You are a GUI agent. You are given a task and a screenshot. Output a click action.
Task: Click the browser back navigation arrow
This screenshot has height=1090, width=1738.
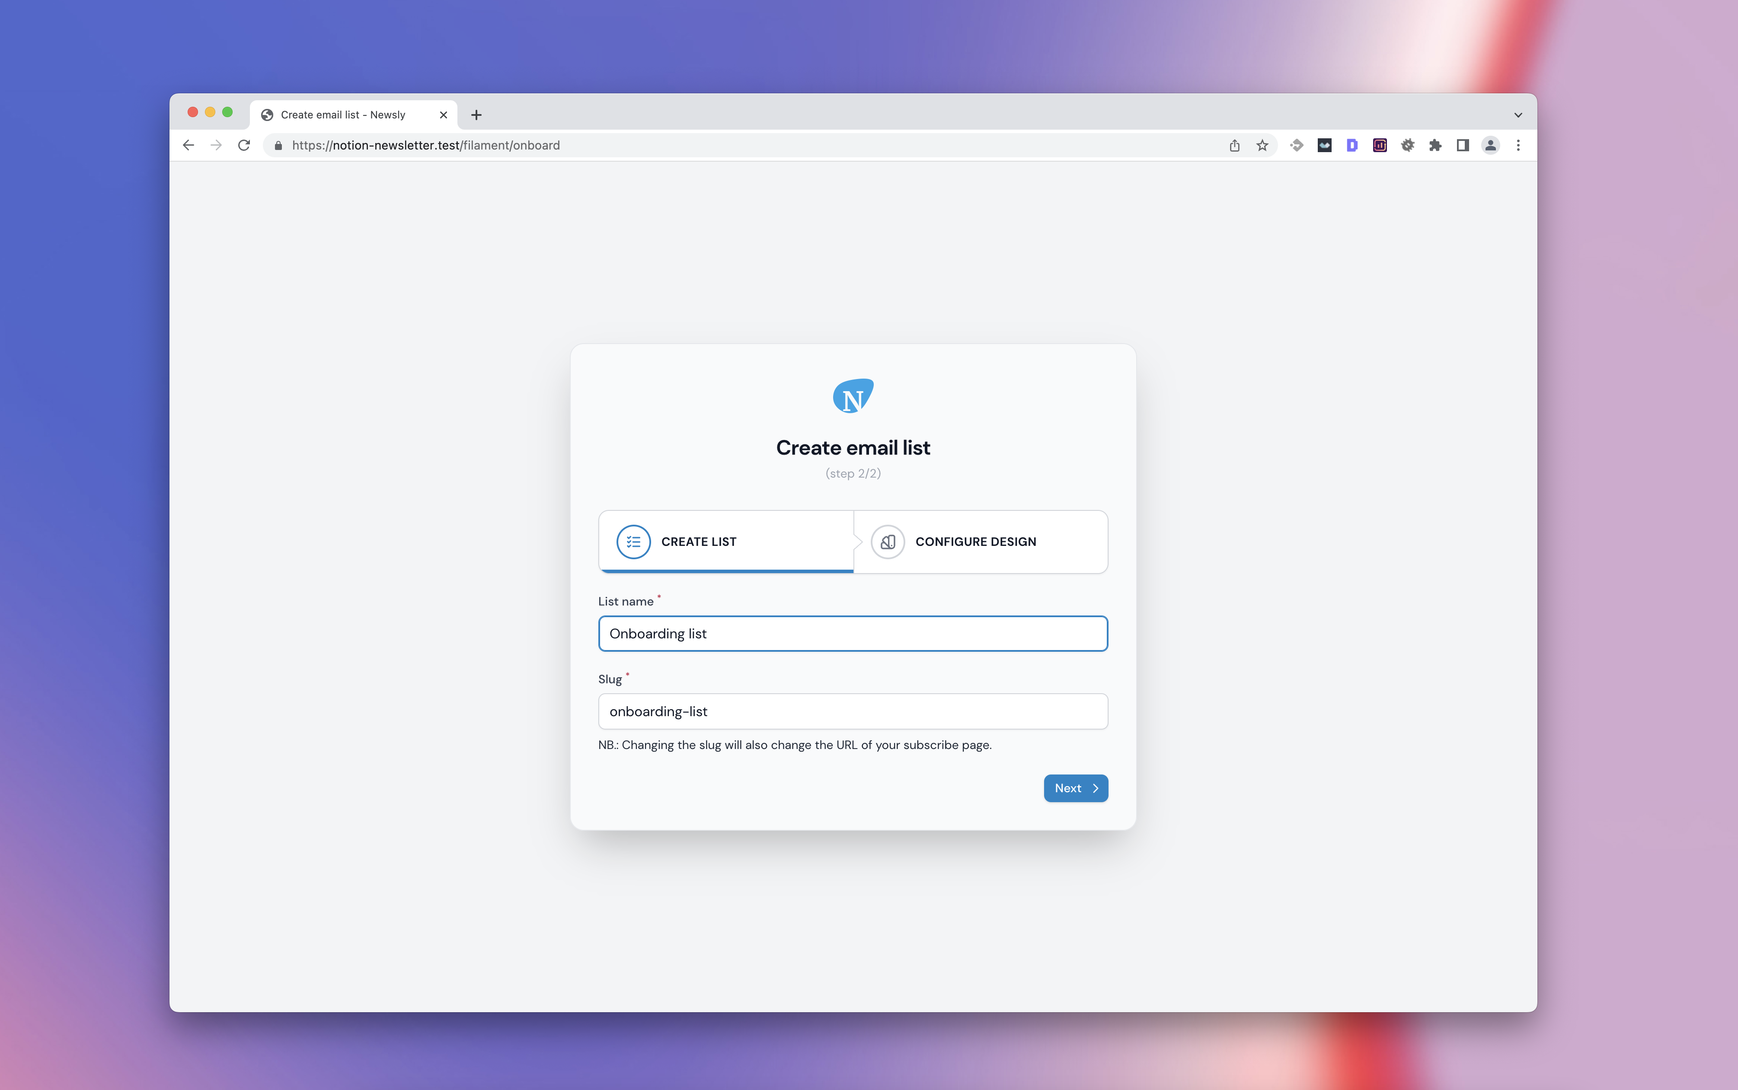[x=188, y=144]
